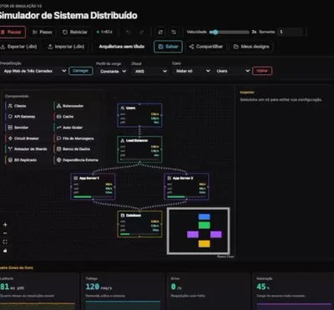Pick the Fila de Mensagens component

[x=75, y=138]
